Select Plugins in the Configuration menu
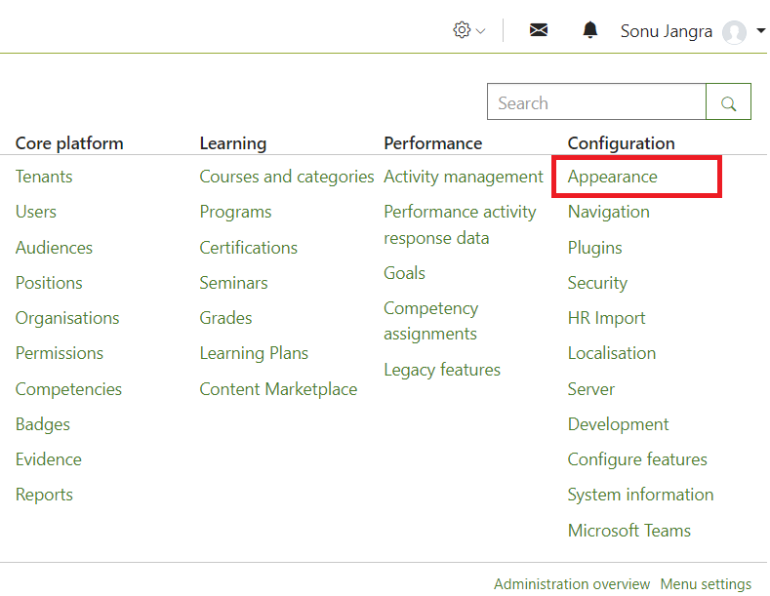The image size is (770, 596). [x=594, y=248]
